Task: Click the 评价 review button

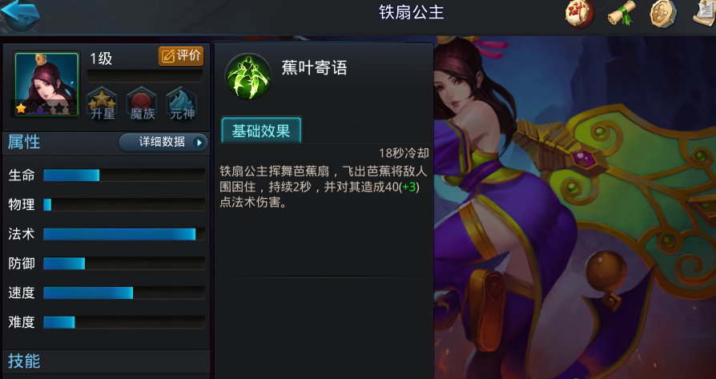Action: pos(181,56)
